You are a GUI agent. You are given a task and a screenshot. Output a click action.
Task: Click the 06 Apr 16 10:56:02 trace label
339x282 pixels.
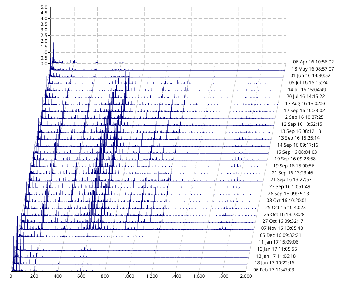click(314, 62)
